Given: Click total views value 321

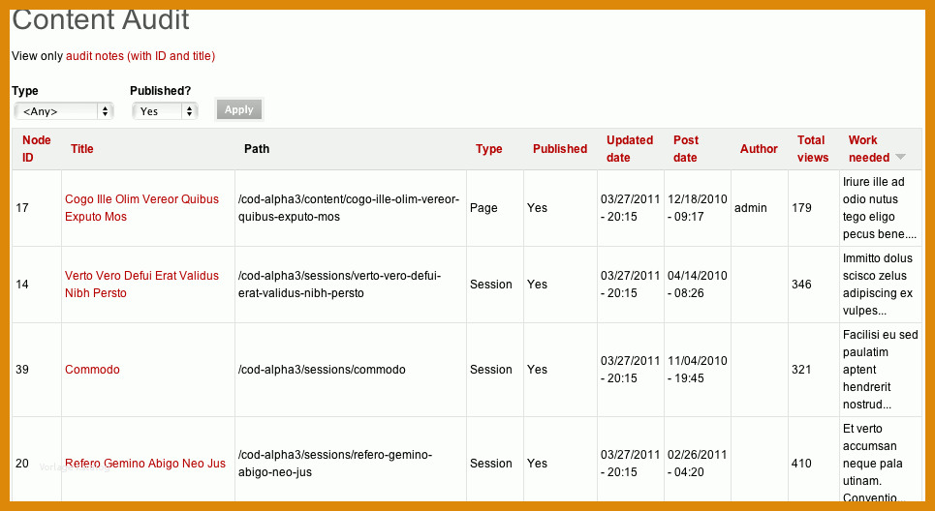Looking at the screenshot, I should point(801,370).
